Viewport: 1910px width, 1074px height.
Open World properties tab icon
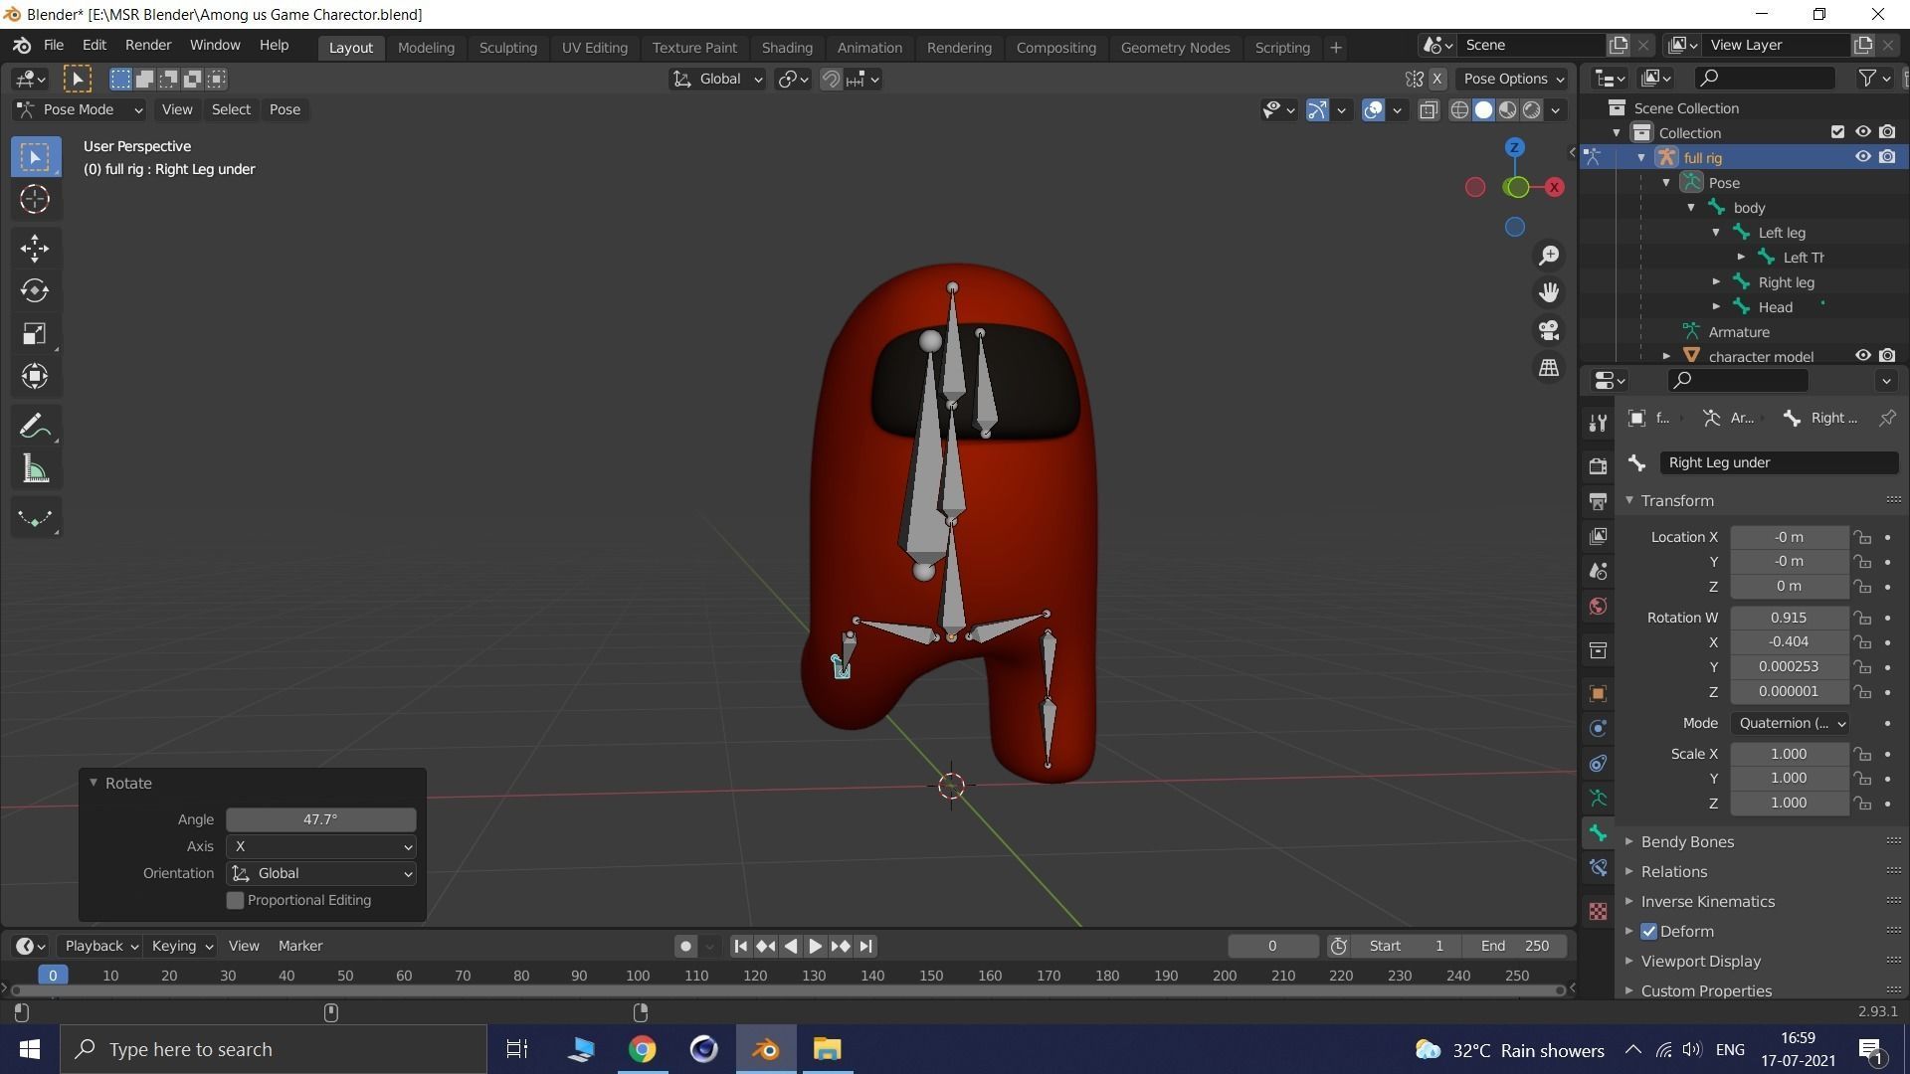pyautogui.click(x=1598, y=607)
